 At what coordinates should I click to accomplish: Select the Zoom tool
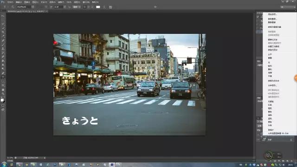point(3,94)
